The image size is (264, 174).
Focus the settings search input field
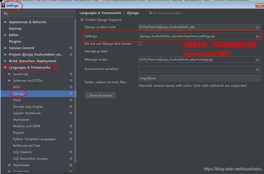pos(39,14)
